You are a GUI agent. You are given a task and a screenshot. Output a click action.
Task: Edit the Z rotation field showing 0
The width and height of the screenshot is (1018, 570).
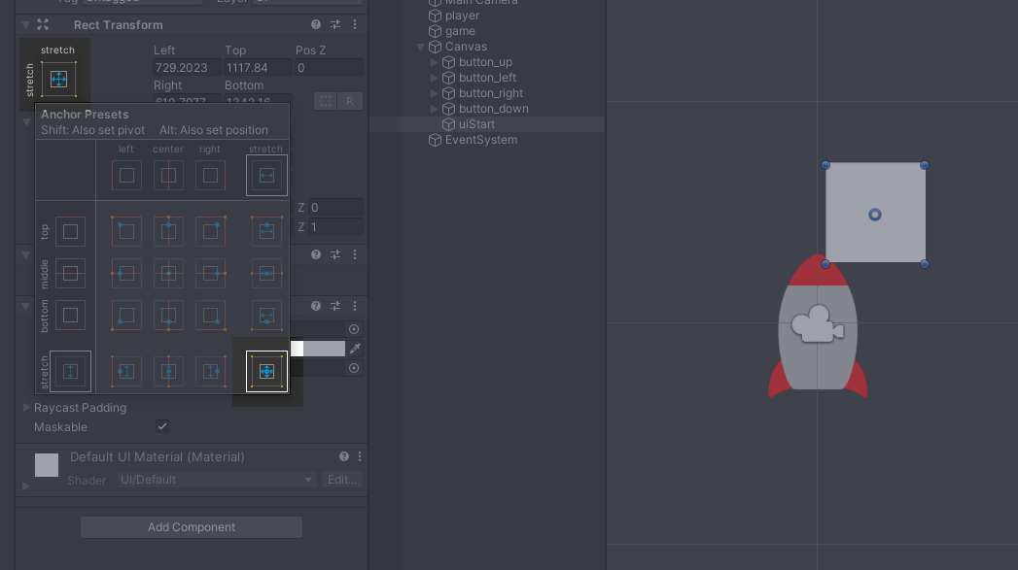pos(335,208)
